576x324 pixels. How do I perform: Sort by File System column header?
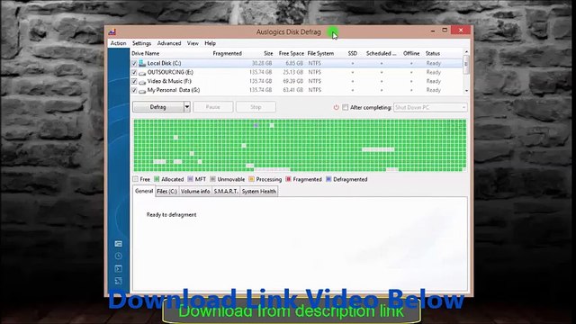[320, 54]
